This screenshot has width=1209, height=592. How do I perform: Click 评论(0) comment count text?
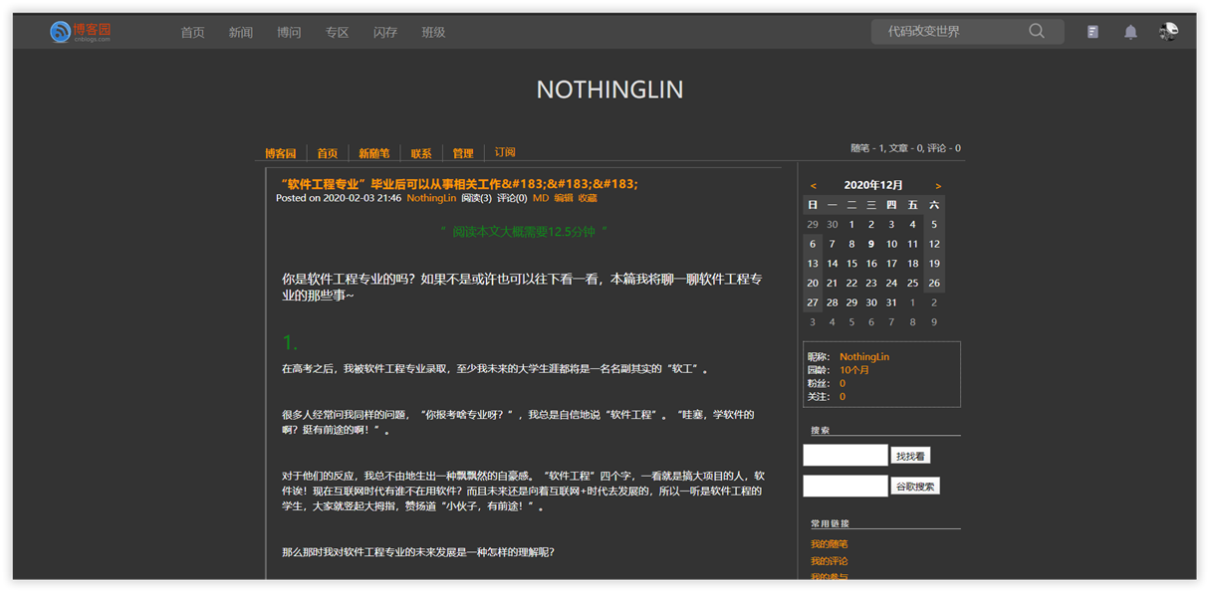(x=512, y=198)
